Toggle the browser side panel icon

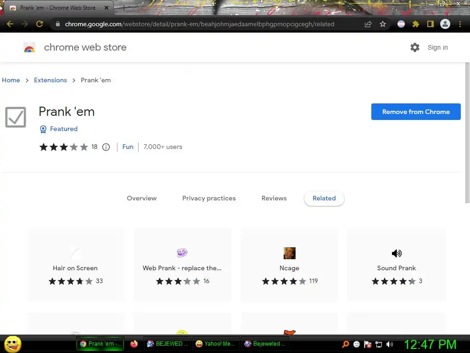[431, 24]
